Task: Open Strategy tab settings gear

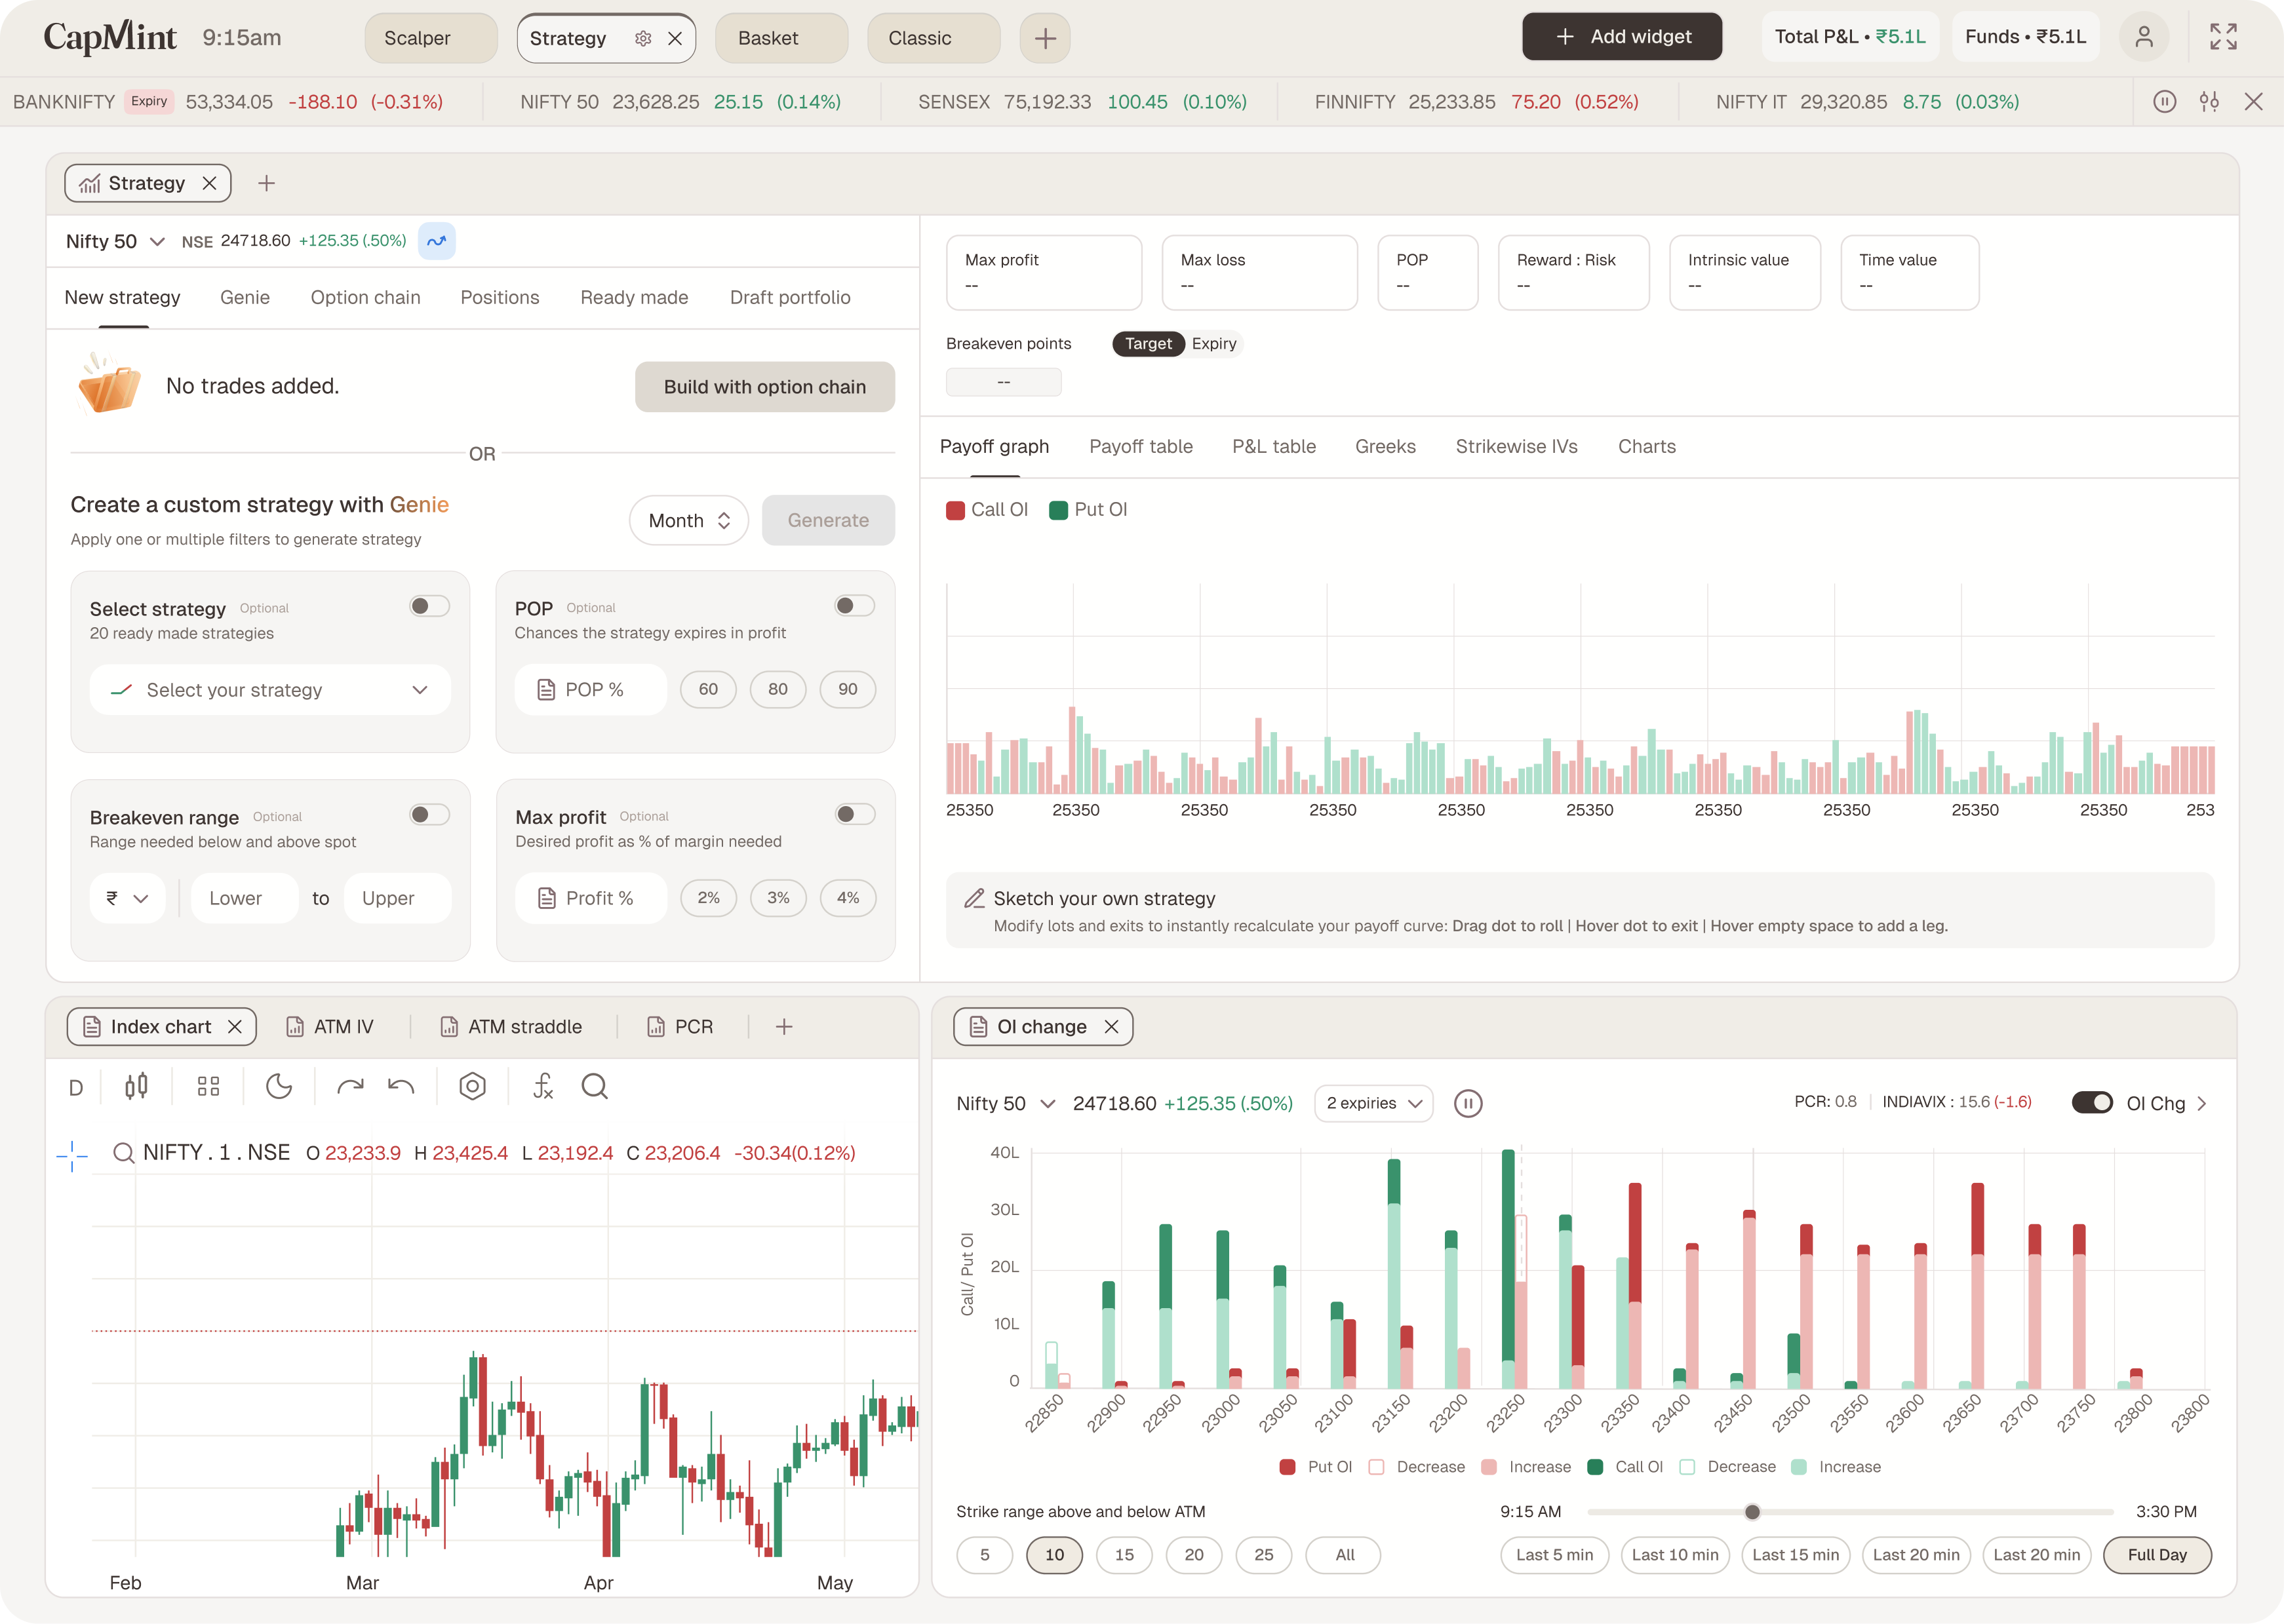Action: 643,38
